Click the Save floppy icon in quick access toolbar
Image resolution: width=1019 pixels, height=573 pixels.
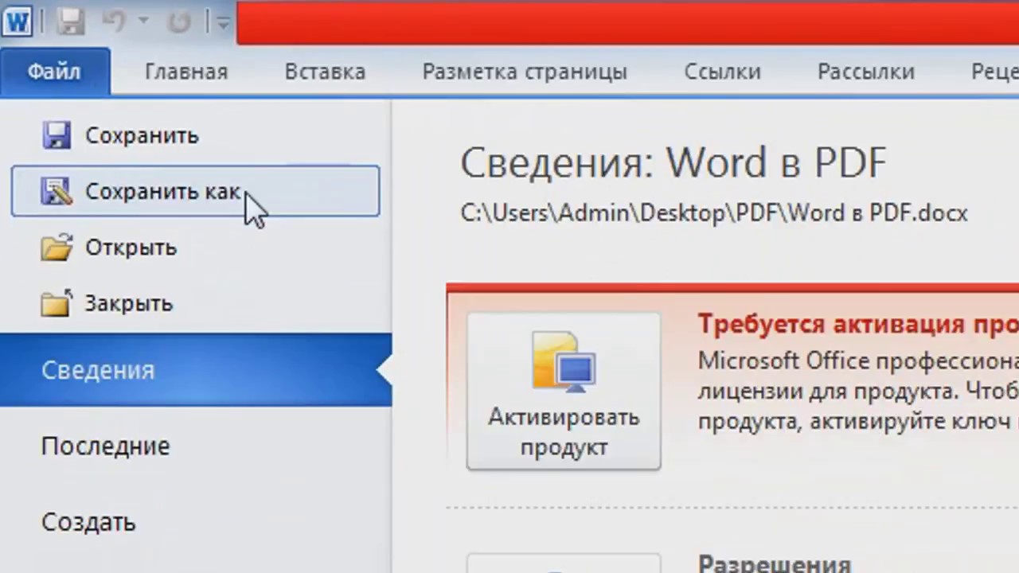click(x=72, y=21)
